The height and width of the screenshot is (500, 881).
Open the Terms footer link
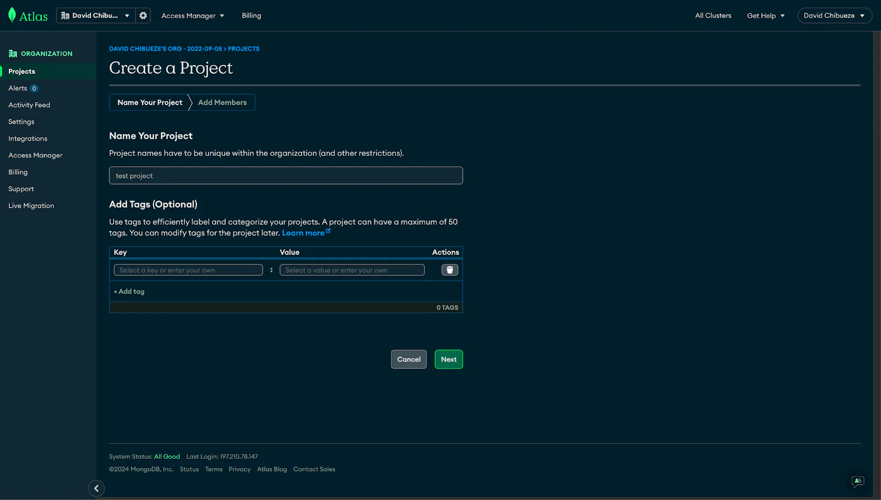(x=214, y=469)
